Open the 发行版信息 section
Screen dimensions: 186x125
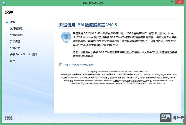pyautogui.click(x=16, y=28)
